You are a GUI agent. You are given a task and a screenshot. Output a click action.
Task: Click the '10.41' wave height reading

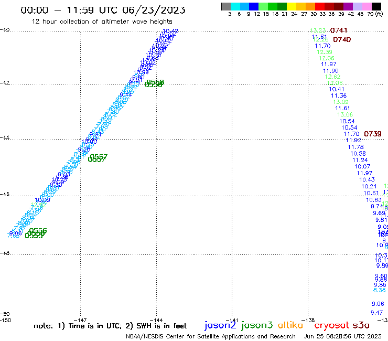pos(337,89)
